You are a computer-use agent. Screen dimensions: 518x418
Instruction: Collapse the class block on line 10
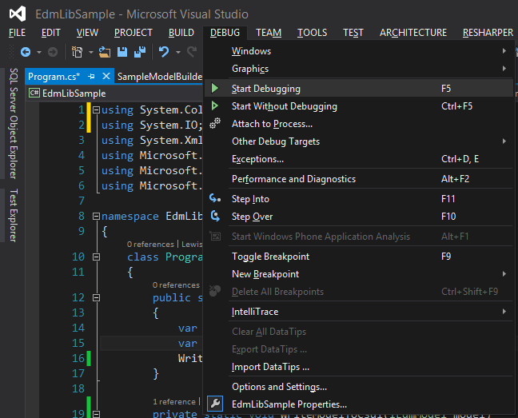(96, 257)
